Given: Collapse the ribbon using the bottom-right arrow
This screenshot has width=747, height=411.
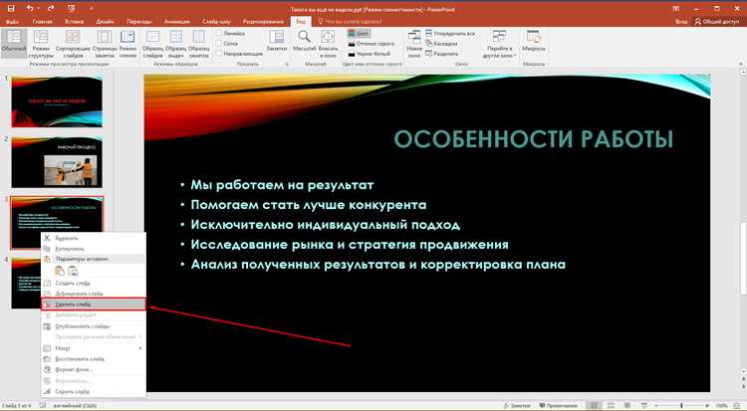Looking at the screenshot, I should tap(741, 64).
